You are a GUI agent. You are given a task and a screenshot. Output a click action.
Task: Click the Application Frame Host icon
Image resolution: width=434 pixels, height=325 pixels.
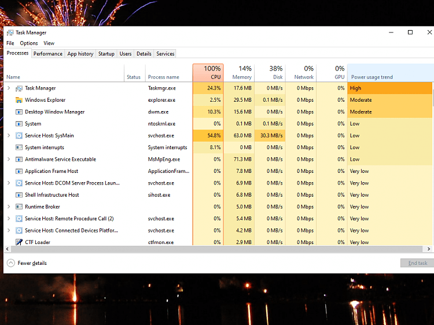pyautogui.click(x=19, y=171)
